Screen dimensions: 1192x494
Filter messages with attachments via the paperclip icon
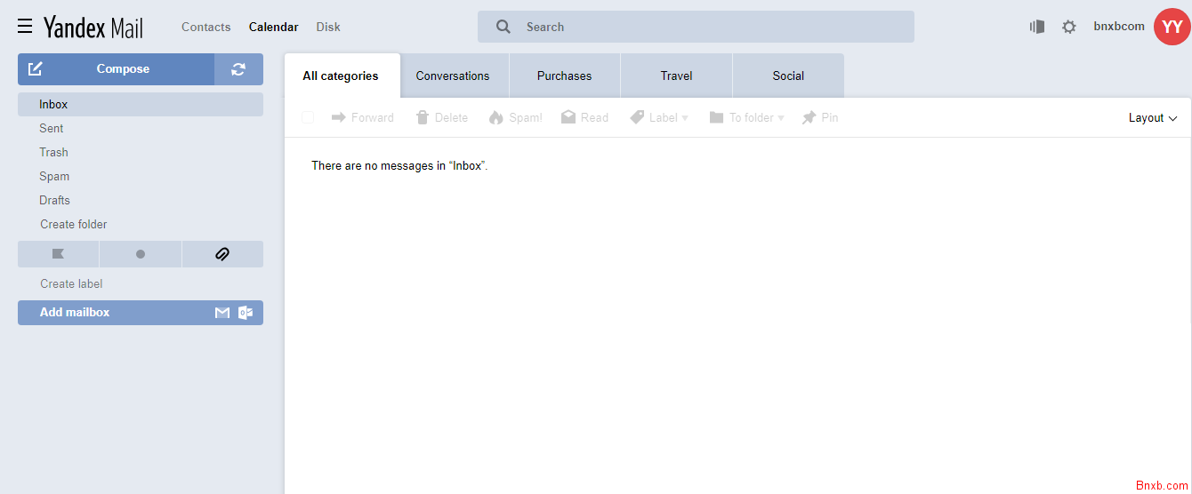[x=222, y=254]
